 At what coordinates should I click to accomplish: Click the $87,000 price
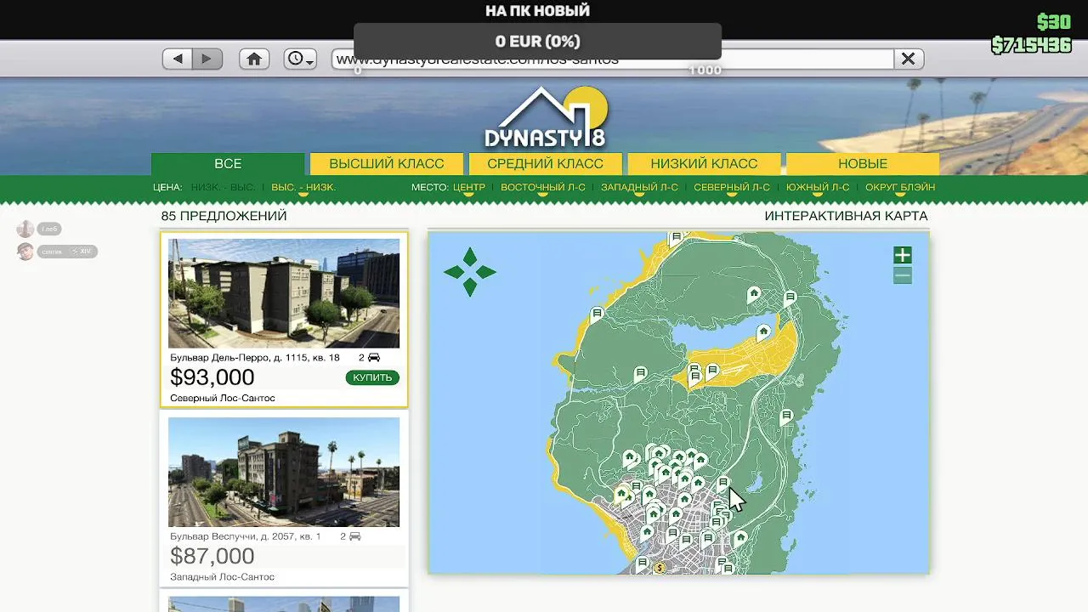[212, 556]
